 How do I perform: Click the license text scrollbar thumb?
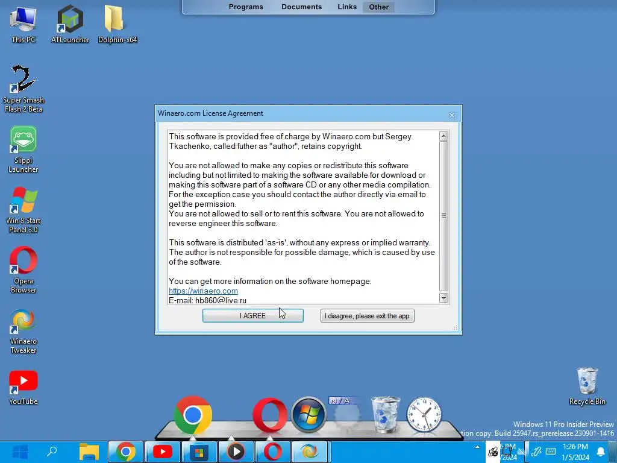(x=443, y=216)
